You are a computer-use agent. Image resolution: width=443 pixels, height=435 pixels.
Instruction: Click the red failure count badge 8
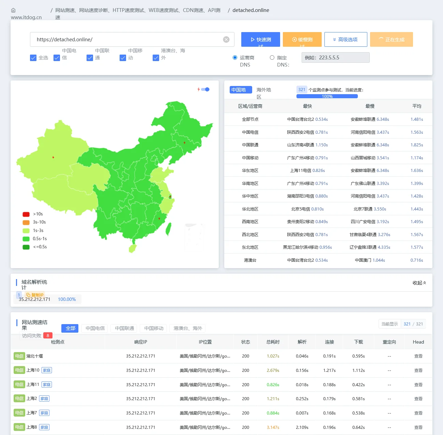(48, 336)
